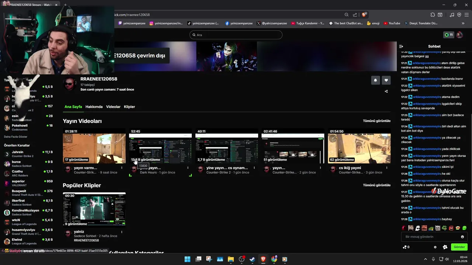
Task: Click the channel points icon in chat
Action: pos(405,247)
